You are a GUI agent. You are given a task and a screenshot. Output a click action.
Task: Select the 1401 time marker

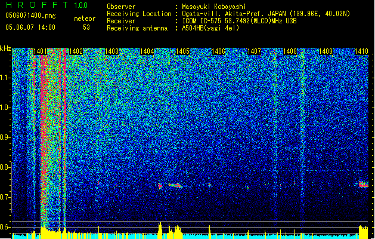click(40, 51)
